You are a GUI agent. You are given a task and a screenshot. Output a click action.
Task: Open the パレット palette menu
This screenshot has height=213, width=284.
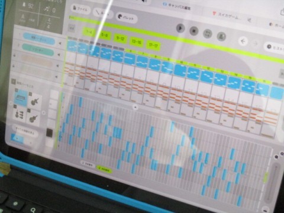[x=127, y=17]
